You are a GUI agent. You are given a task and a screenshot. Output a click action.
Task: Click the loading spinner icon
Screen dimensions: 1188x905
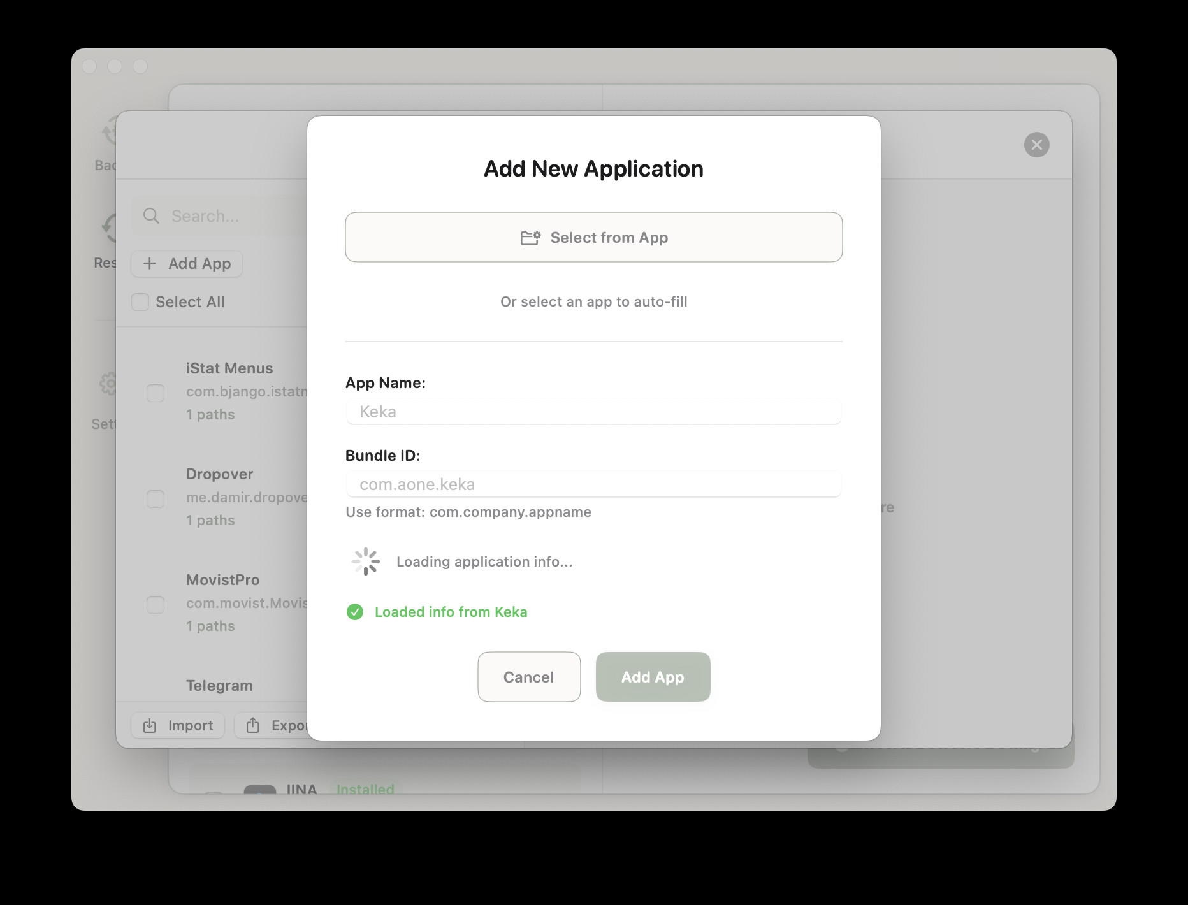click(x=366, y=561)
